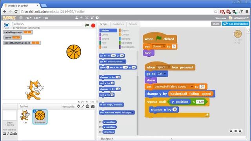251x141 pixels.
Task: Select the Events block category
Action: point(125,31)
